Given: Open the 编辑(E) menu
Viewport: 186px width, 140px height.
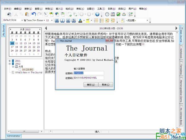Looking at the screenshot, I should [x=18, y=9].
